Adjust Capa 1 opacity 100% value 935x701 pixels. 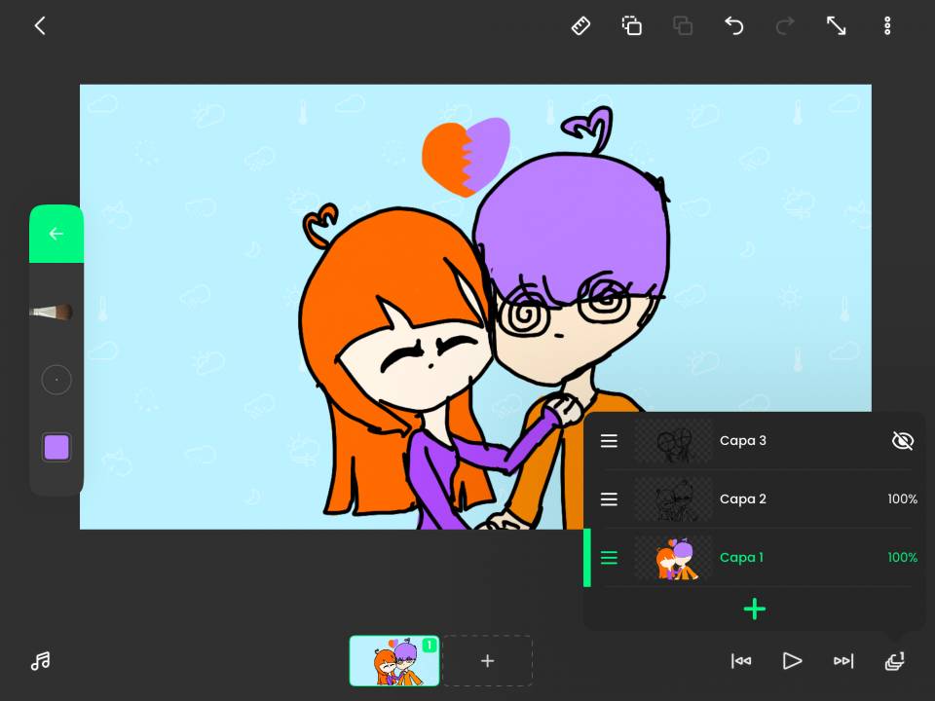point(902,558)
